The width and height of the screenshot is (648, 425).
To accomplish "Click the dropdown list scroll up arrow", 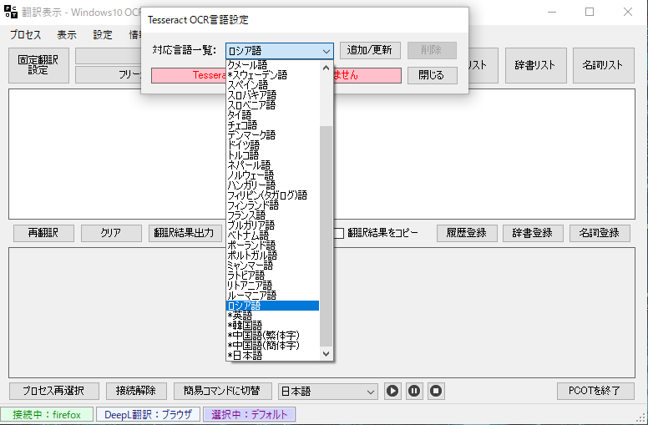I will [326, 67].
